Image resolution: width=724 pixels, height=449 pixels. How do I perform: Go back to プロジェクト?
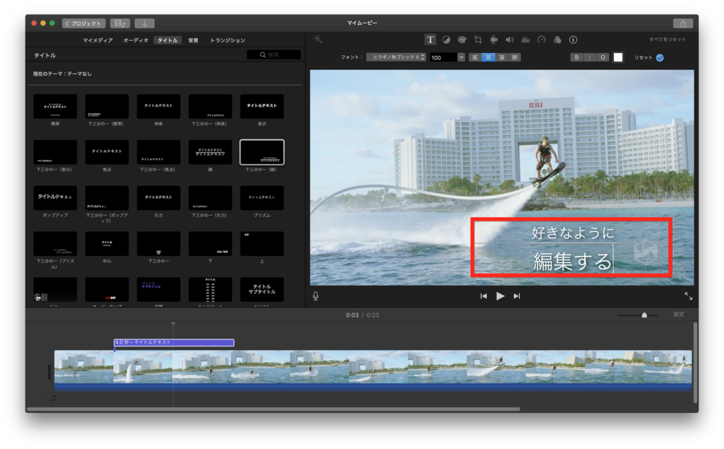83,23
